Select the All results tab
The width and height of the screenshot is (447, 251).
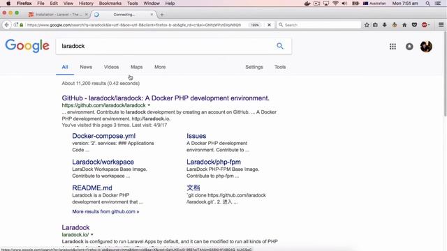(65, 67)
